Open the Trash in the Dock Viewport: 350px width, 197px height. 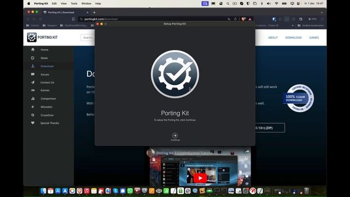pos(307,191)
